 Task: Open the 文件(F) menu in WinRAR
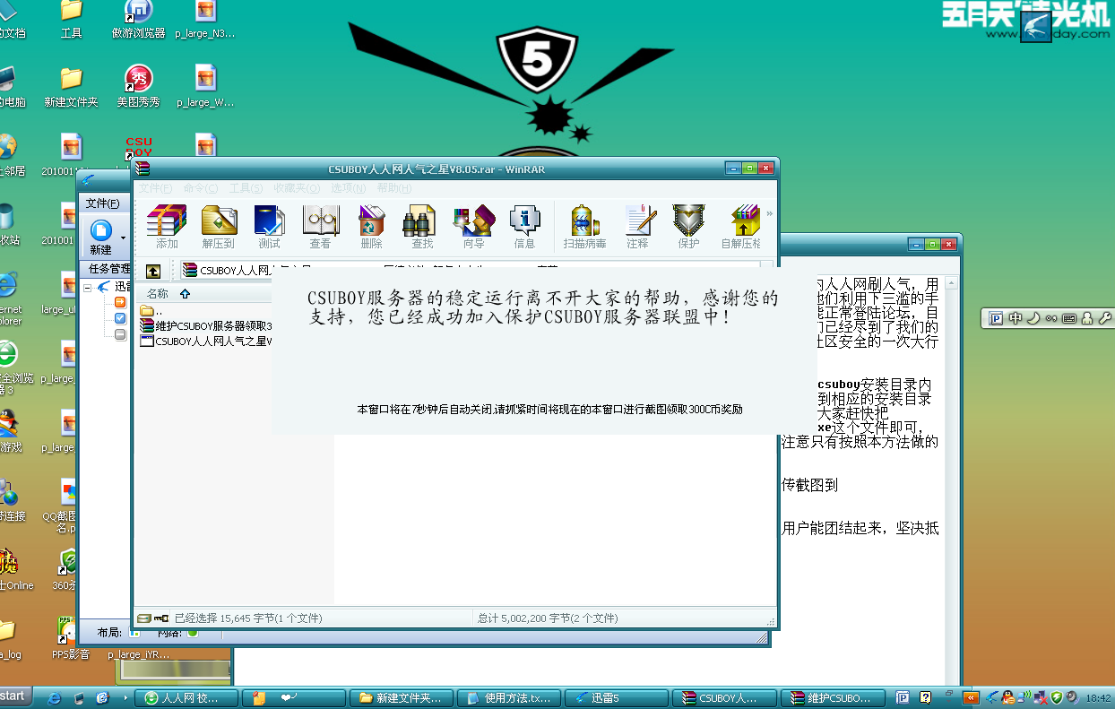click(154, 188)
